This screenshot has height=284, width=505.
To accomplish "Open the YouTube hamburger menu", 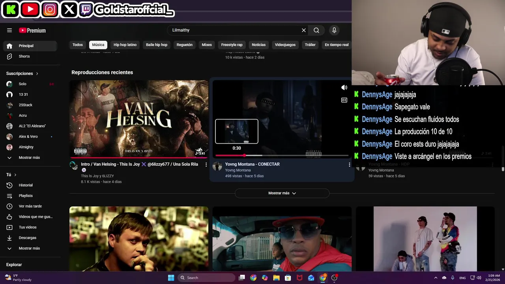I will pos(9,30).
